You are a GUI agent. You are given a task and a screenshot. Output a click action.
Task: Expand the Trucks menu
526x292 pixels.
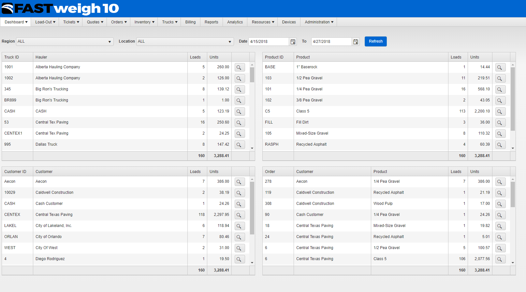[x=170, y=22]
